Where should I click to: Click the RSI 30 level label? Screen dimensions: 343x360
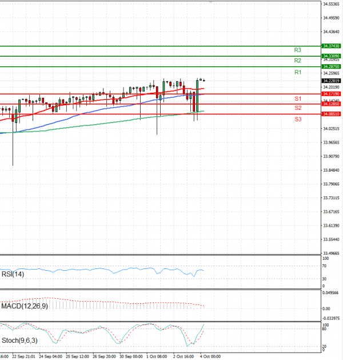coord(324,279)
